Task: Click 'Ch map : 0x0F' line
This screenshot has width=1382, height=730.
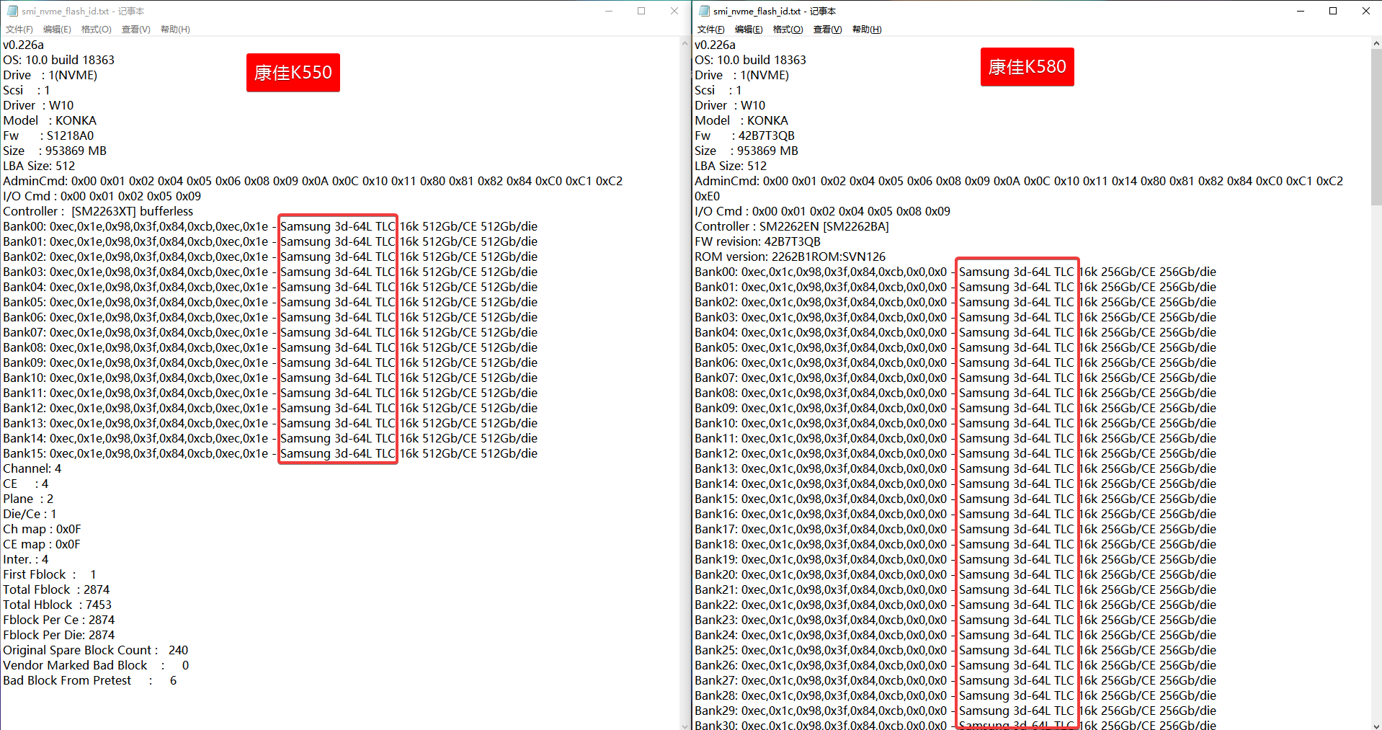Action: coord(42,529)
